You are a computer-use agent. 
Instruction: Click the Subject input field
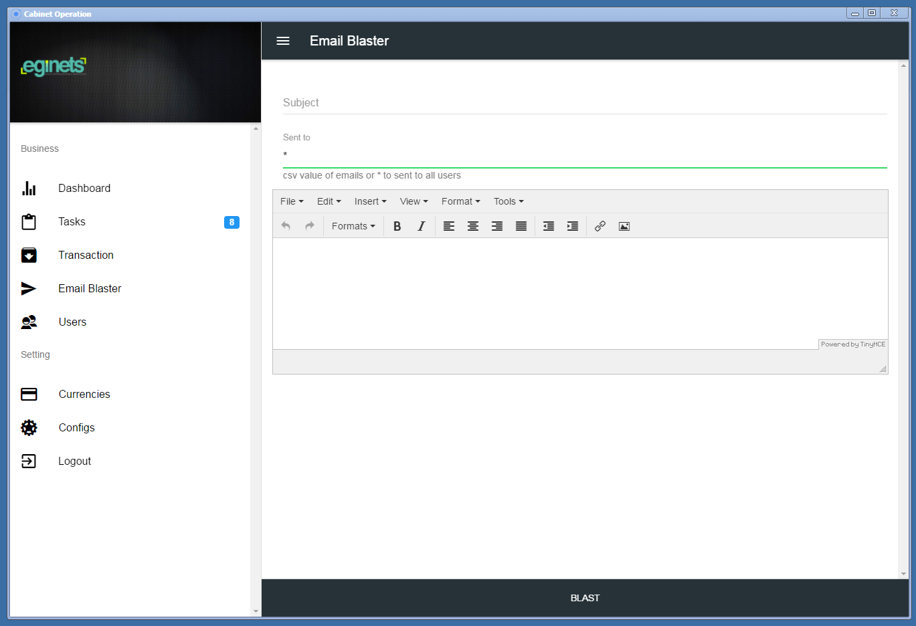tap(585, 103)
